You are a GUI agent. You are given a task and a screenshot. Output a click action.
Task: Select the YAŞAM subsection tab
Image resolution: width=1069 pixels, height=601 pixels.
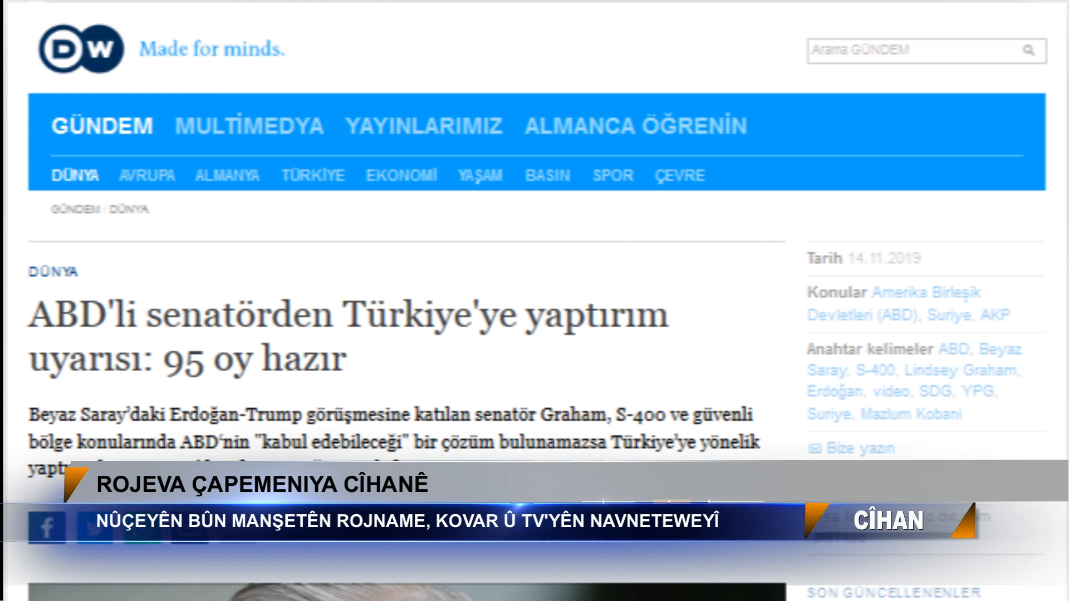[480, 176]
